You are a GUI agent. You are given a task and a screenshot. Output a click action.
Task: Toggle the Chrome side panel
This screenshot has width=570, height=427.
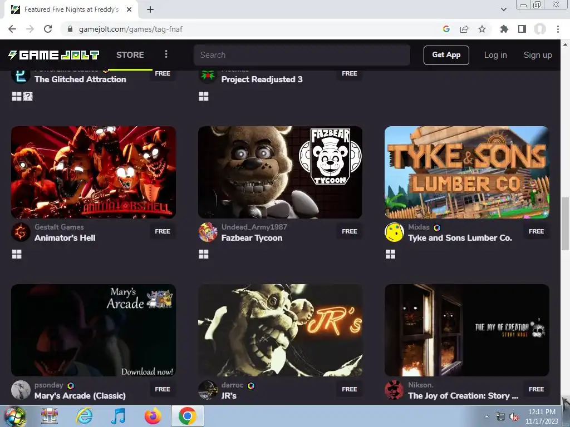[522, 29]
